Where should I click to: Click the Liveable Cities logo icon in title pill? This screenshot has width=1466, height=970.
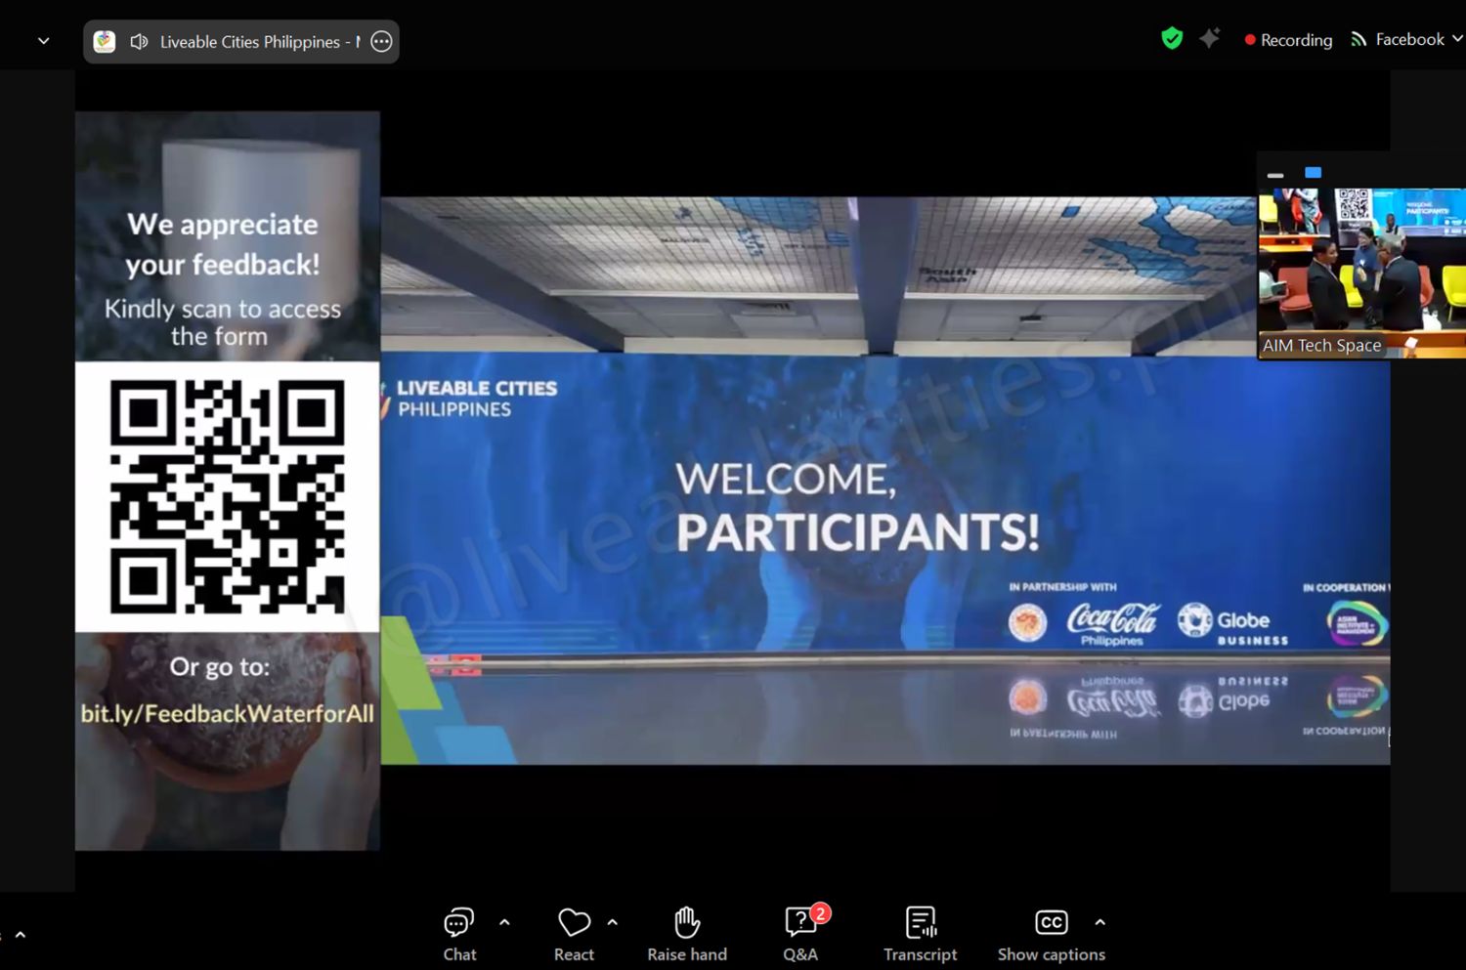click(105, 42)
